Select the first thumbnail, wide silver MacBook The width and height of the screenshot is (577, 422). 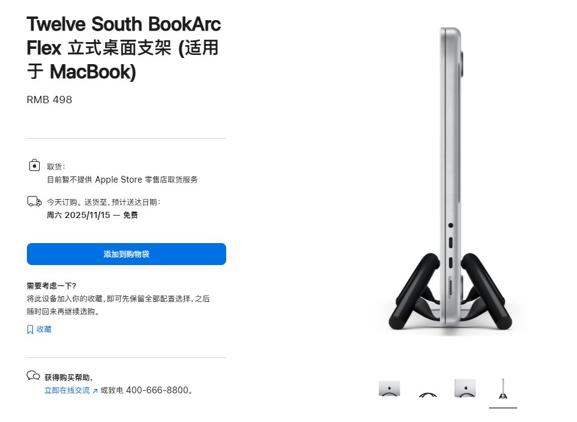tap(389, 389)
